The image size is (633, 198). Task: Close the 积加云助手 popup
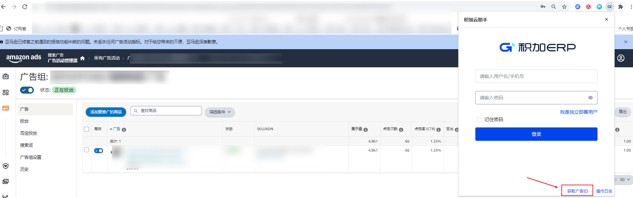click(607, 19)
